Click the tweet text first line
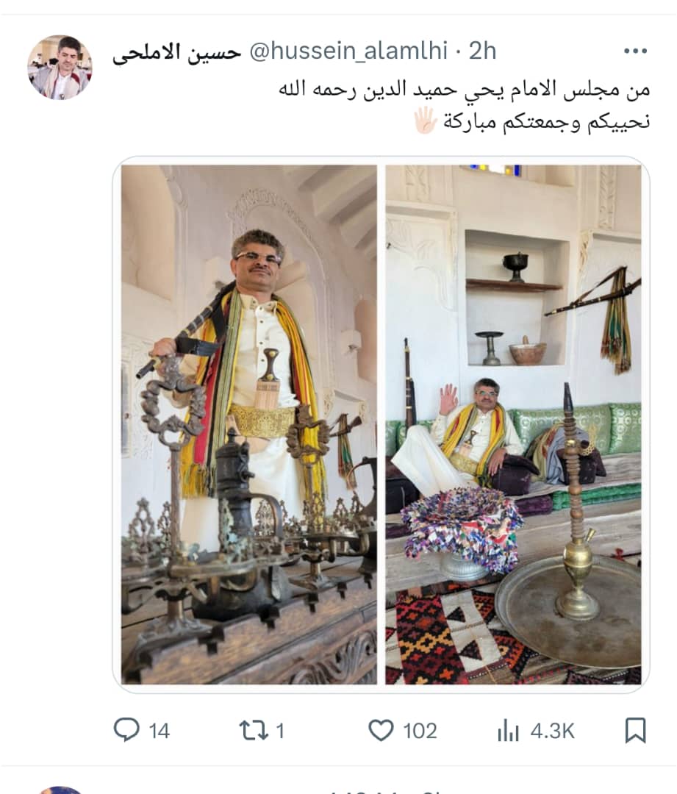This screenshot has height=794, width=677. 465,90
